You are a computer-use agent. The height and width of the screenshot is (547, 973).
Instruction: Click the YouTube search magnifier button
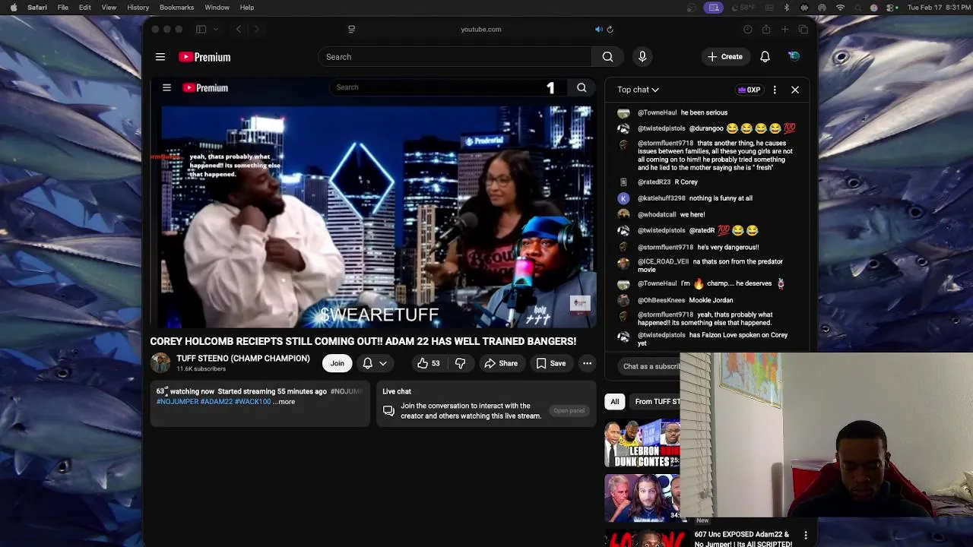607,57
